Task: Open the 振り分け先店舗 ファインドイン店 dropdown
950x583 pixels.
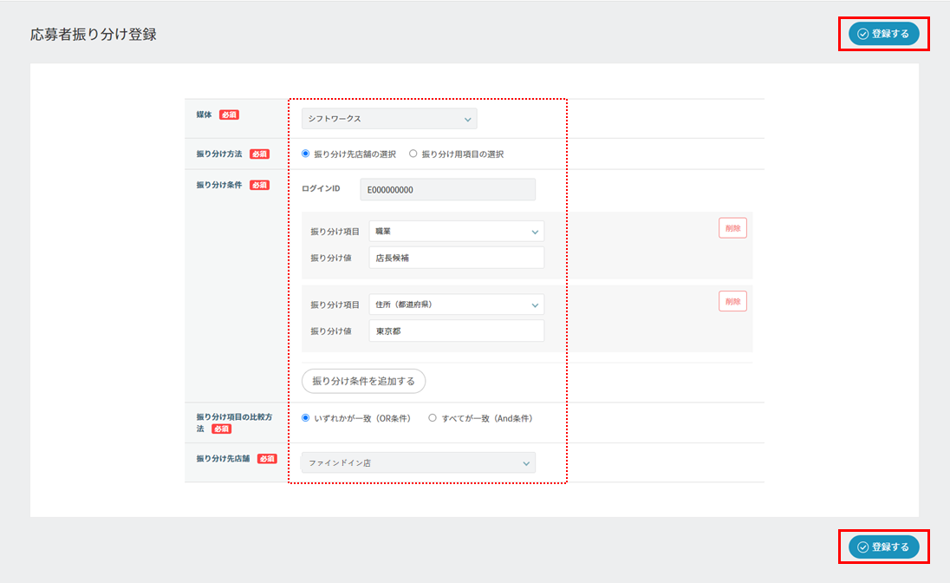Action: 418,463
